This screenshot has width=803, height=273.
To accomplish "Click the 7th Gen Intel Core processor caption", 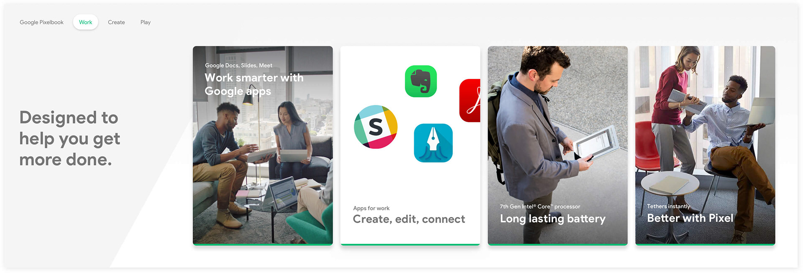I will pyautogui.click(x=540, y=207).
